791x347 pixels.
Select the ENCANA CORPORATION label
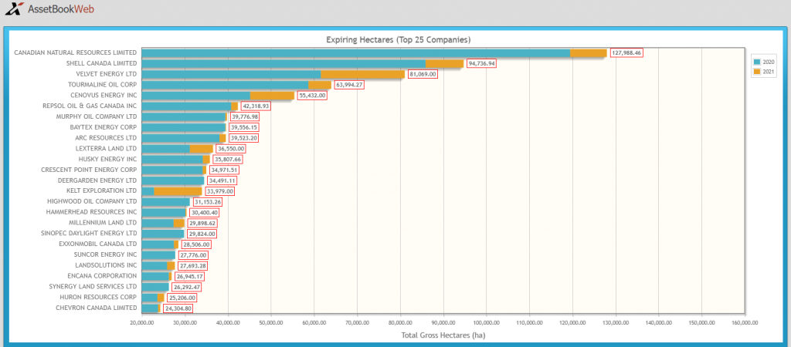(x=102, y=276)
